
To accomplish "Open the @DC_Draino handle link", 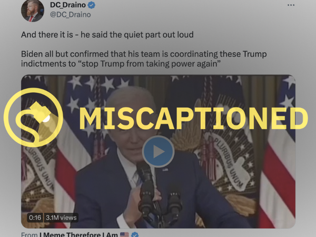I will pyautogui.click(x=71, y=15).
